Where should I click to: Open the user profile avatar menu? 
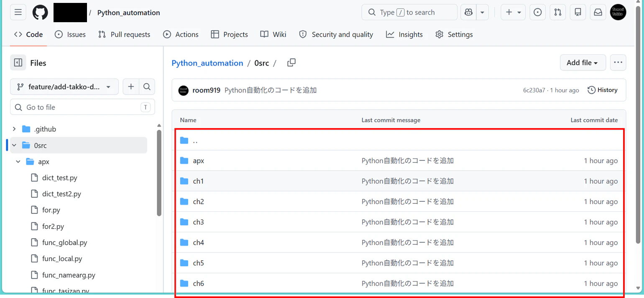(x=618, y=13)
